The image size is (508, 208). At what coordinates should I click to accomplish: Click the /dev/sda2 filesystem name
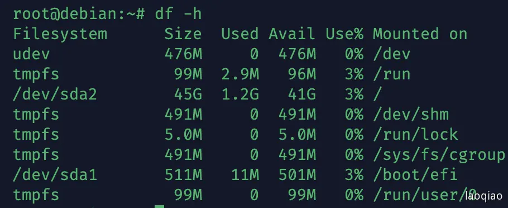click(x=55, y=94)
